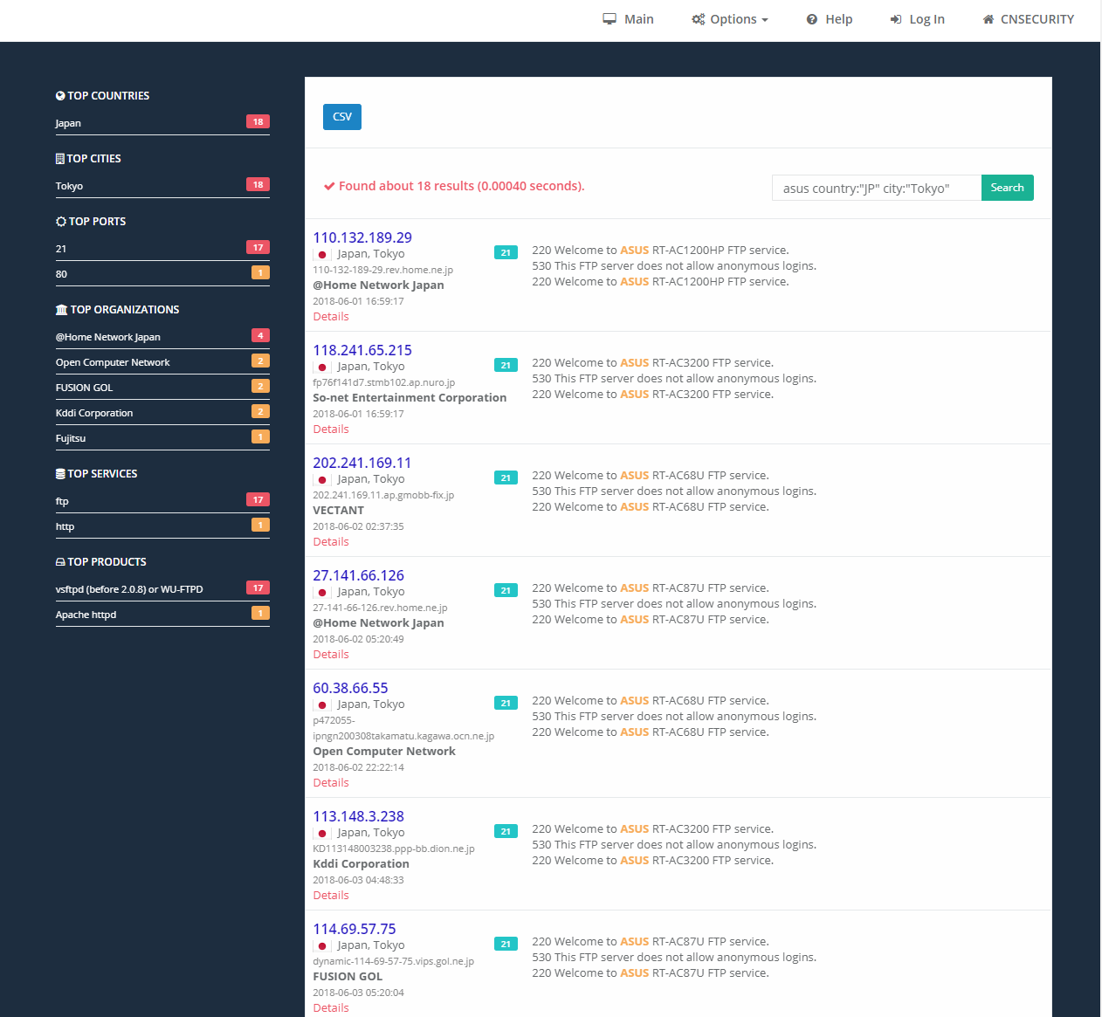Go to CNSECURITY home

click(1028, 19)
